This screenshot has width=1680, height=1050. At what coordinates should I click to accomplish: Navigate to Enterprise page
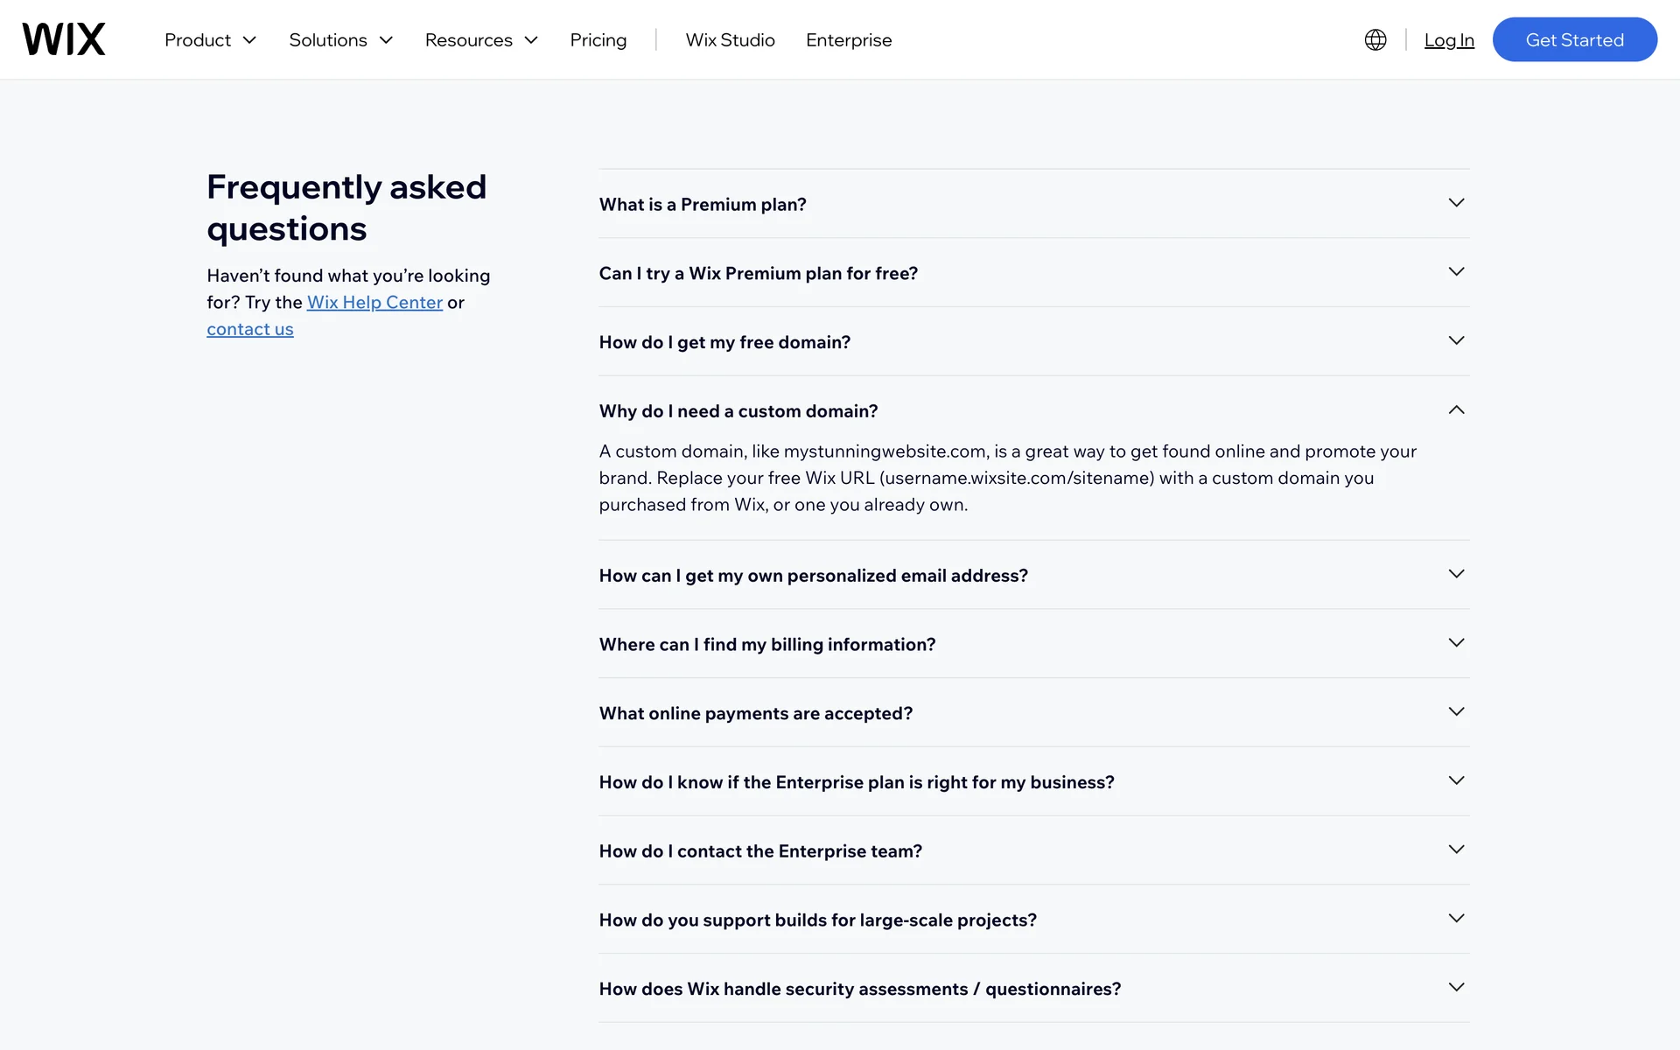(848, 40)
